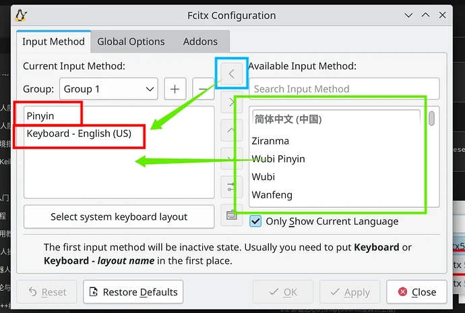Move selected input method up
This screenshot has width=465, height=313.
click(x=231, y=130)
